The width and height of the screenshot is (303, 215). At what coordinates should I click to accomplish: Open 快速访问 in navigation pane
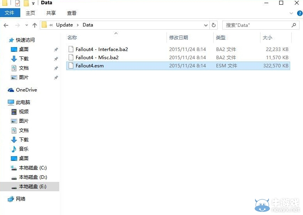[25, 40]
